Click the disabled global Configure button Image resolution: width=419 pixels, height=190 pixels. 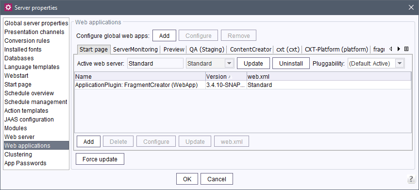198,35
